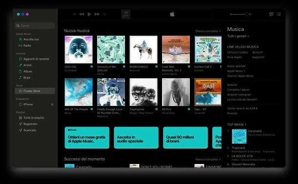
Task: Open the Caramello artwork in Top Brani
Action: [239, 136]
